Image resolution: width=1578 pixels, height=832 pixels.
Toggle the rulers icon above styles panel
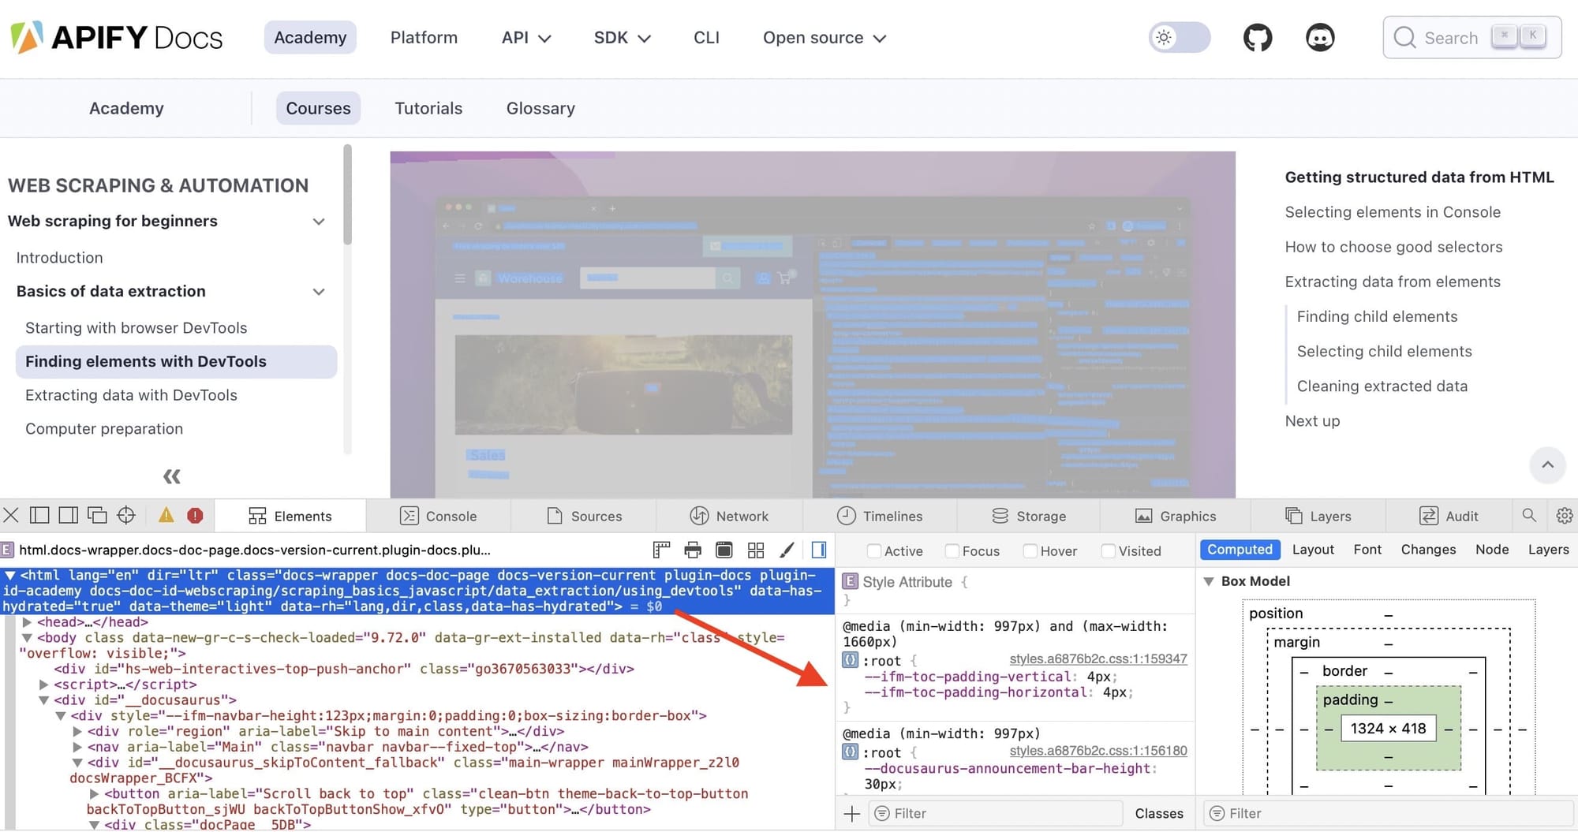660,550
